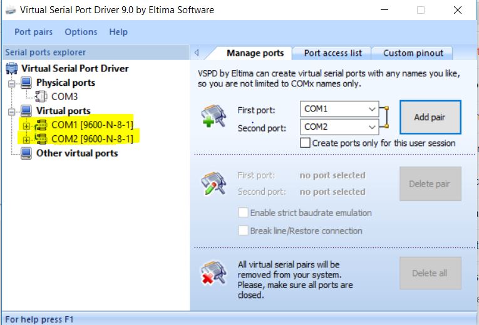The height and width of the screenshot is (325, 479).
Task: Open the Port pairs menu
Action: pyautogui.click(x=34, y=32)
